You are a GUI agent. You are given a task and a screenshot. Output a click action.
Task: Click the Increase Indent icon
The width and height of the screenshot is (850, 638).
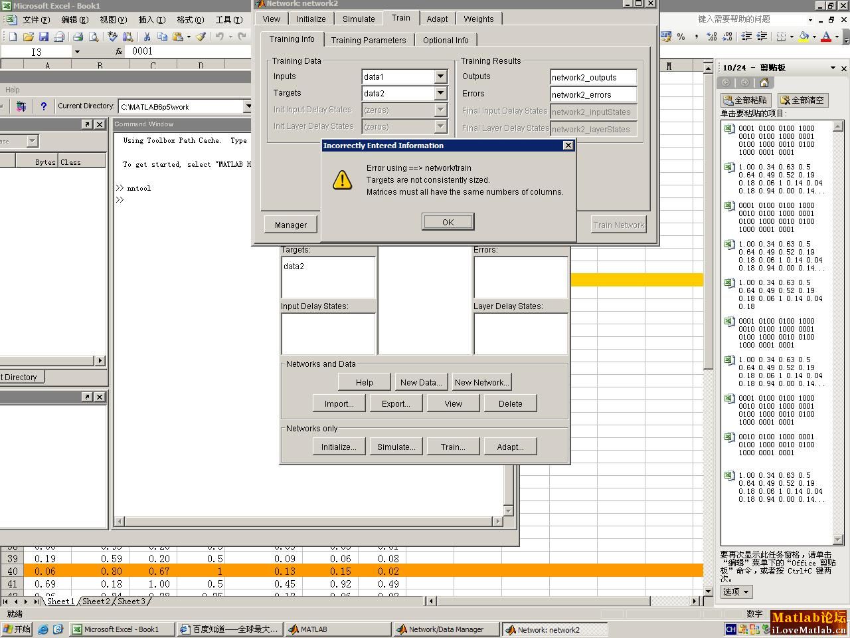tap(762, 37)
